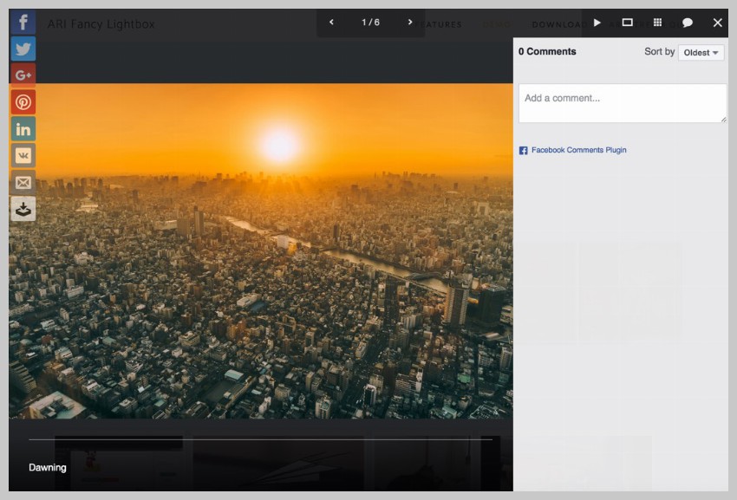Screen dimensions: 737x500
Task: Pin image using Pinterest icon
Action: point(23,102)
